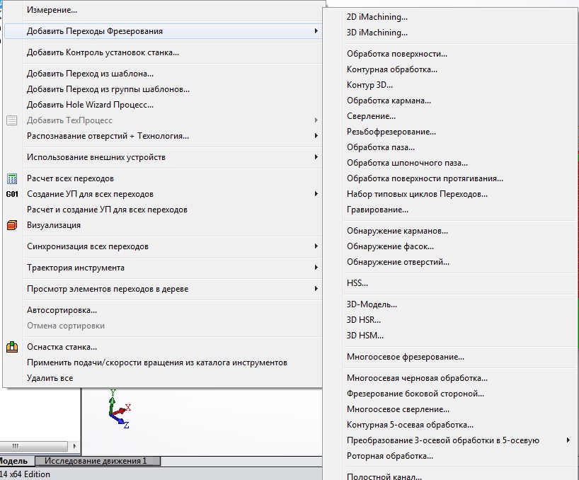The width and height of the screenshot is (579, 480).
Task: Expand Преобразование 3-осевой обработки в 5-осевую arrow
Action: (x=568, y=440)
